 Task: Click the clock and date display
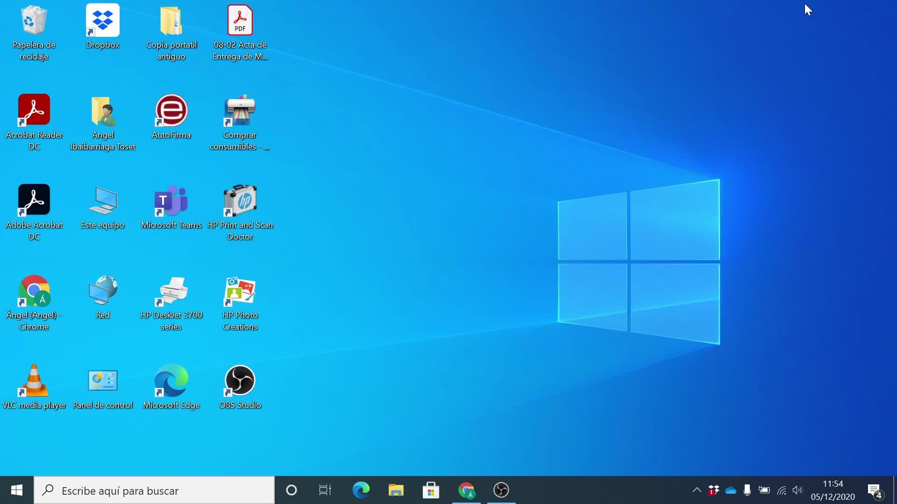833,490
